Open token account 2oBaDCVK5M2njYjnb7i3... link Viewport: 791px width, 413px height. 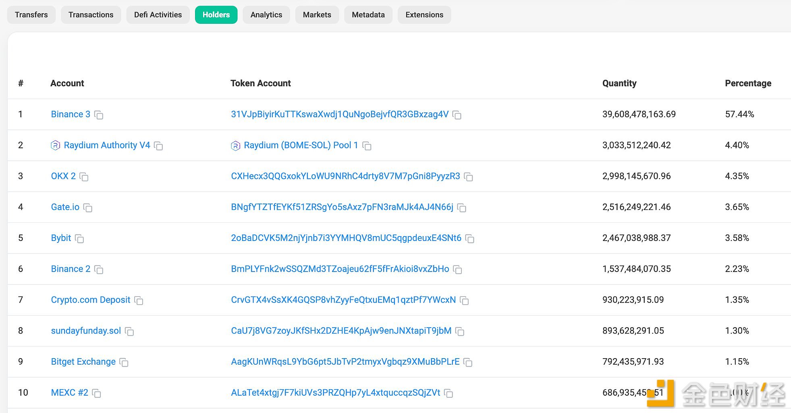tap(346, 238)
